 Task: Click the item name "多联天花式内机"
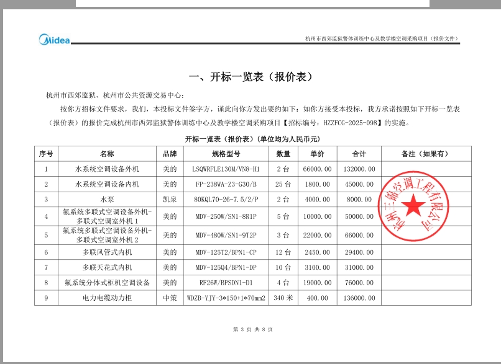point(107,267)
